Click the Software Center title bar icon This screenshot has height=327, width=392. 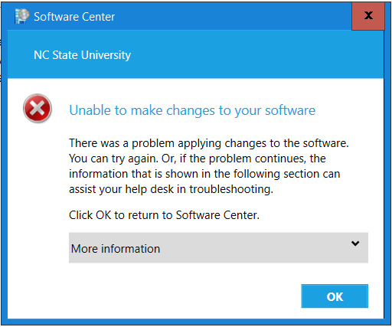(22, 16)
